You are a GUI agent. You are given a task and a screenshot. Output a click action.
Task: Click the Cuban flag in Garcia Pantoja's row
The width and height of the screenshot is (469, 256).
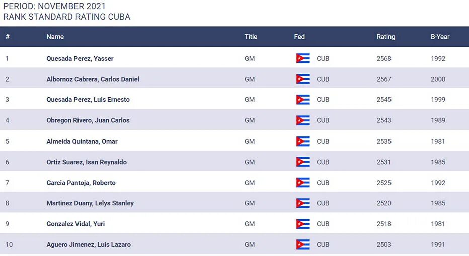(x=303, y=183)
